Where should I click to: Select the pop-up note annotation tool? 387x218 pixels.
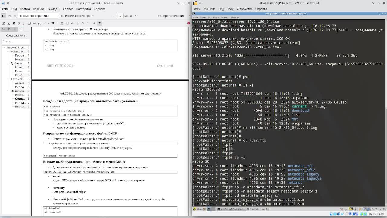pos(34,23)
